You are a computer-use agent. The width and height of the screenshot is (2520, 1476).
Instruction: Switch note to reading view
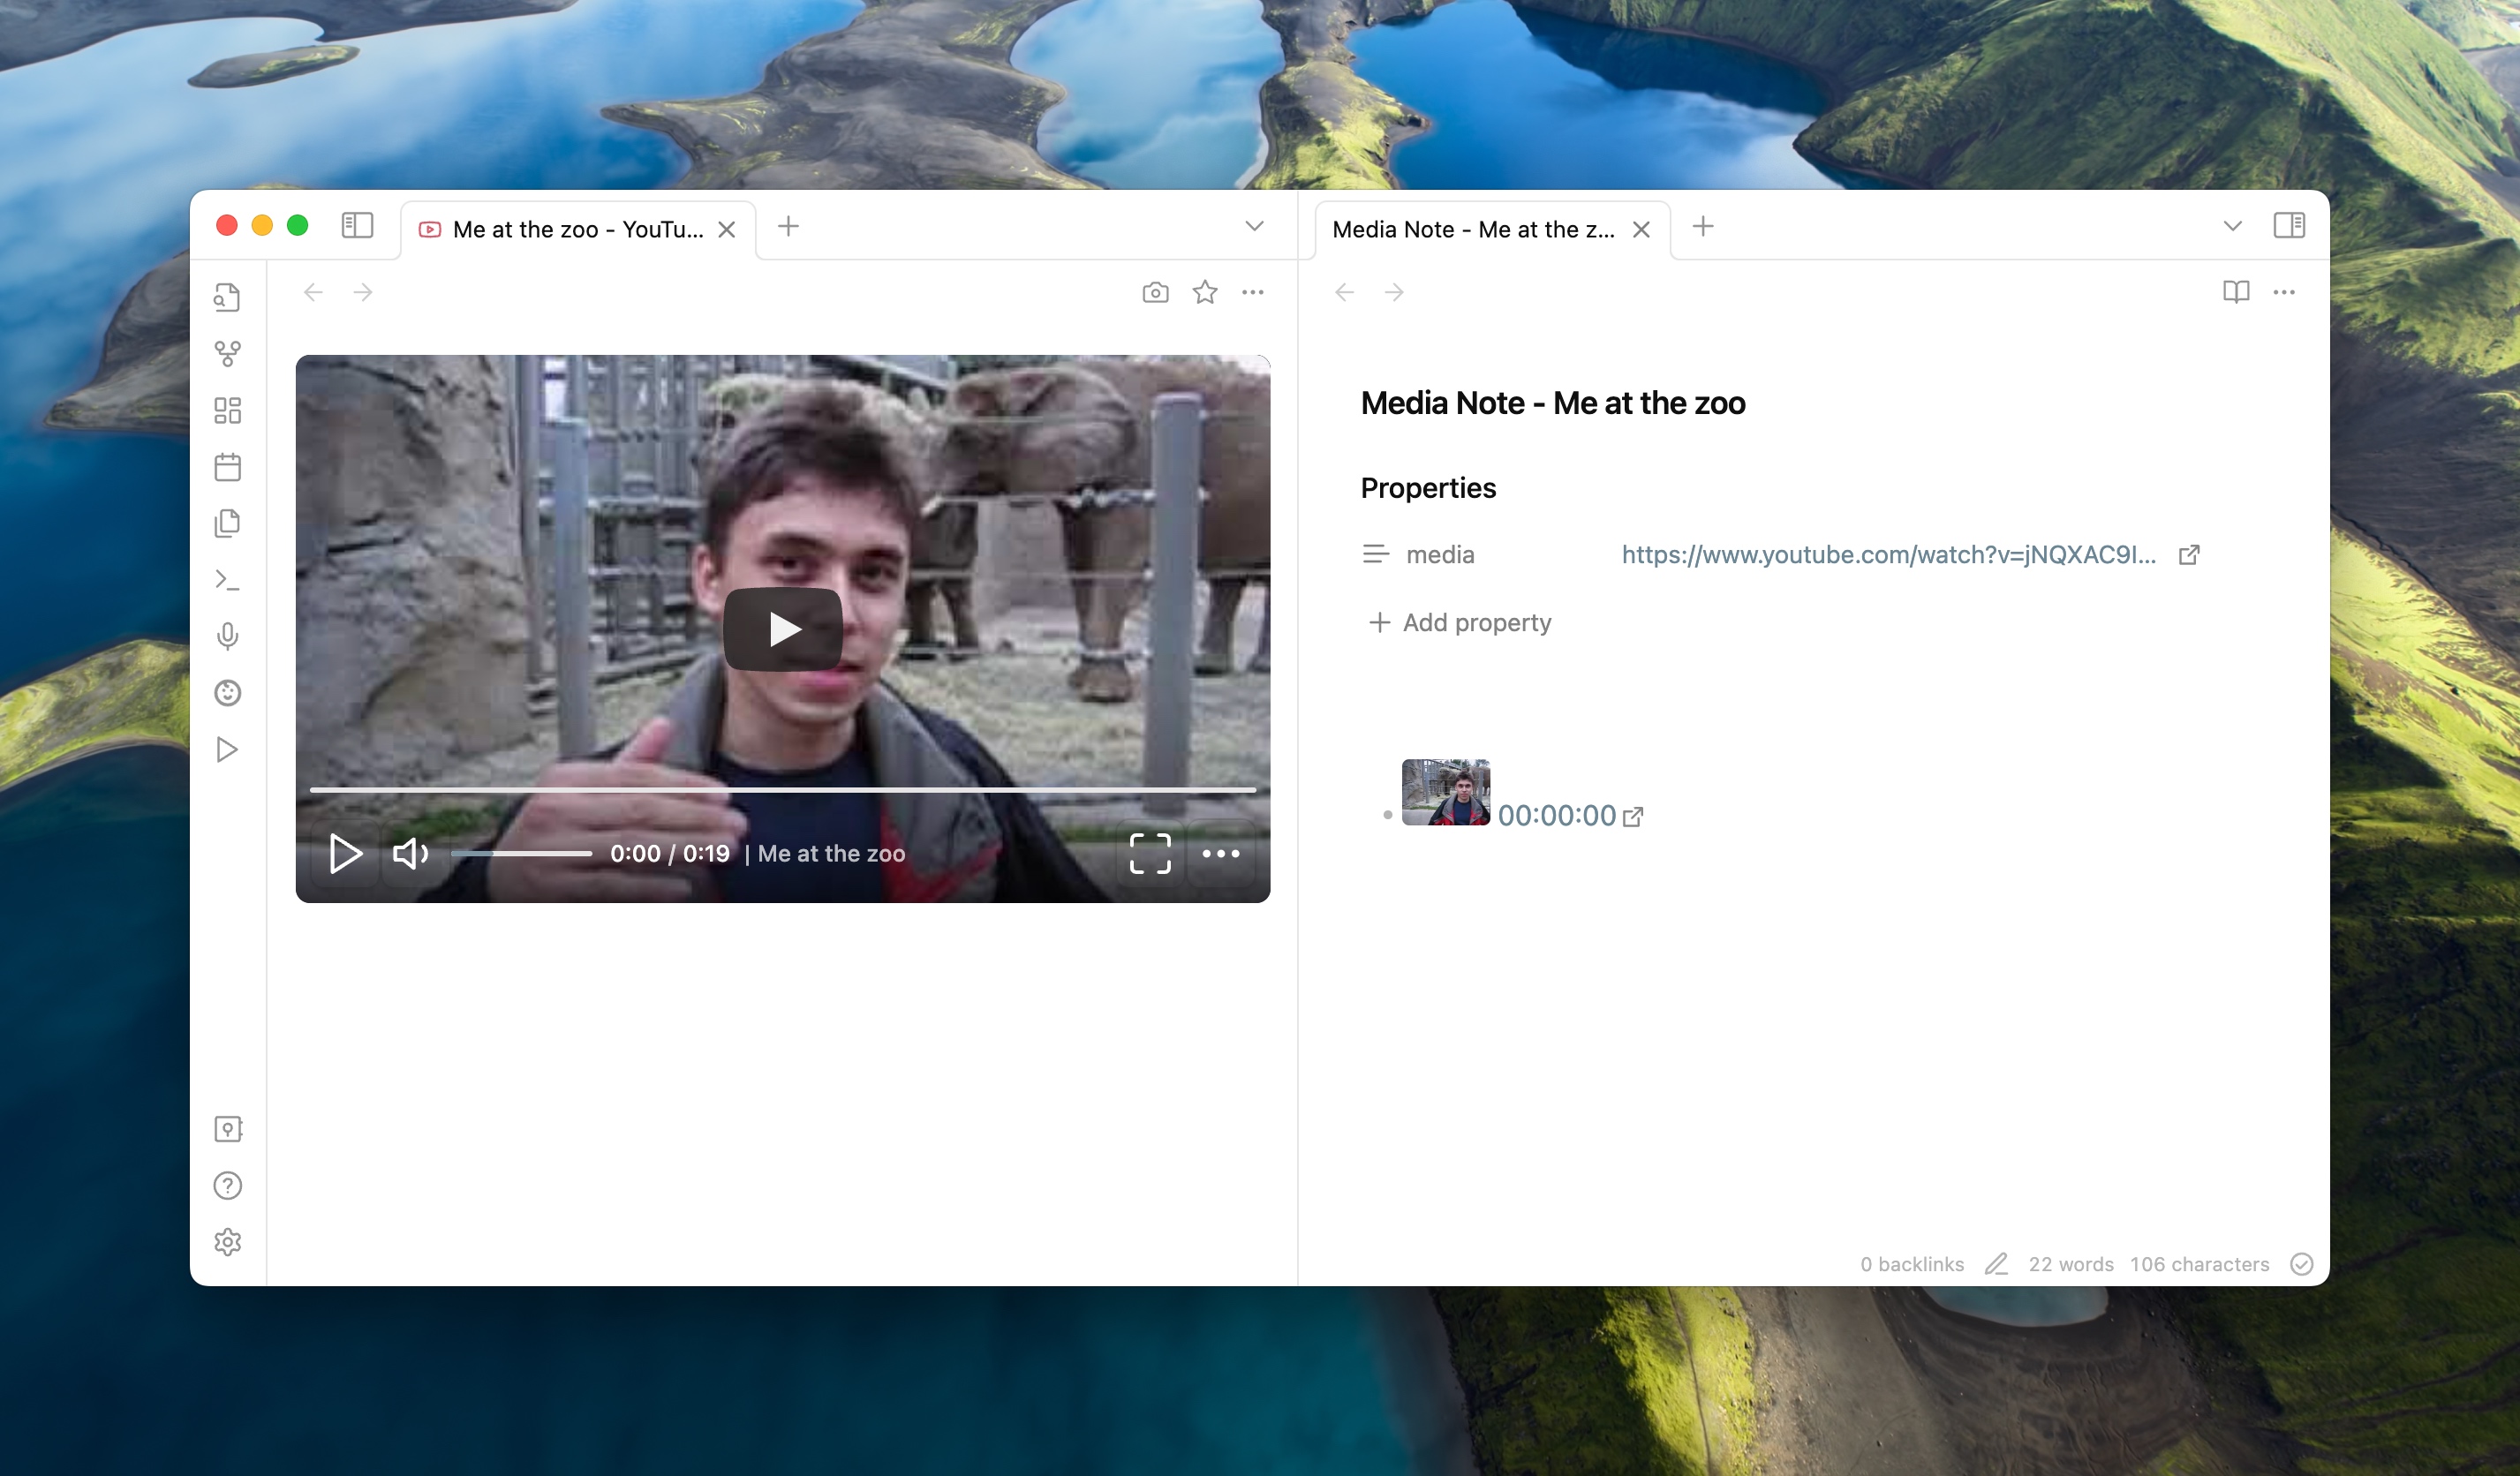[2235, 292]
